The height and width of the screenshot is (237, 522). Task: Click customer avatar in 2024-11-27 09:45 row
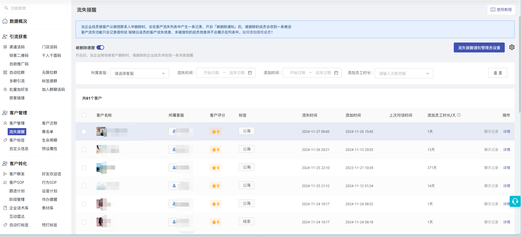(x=101, y=131)
